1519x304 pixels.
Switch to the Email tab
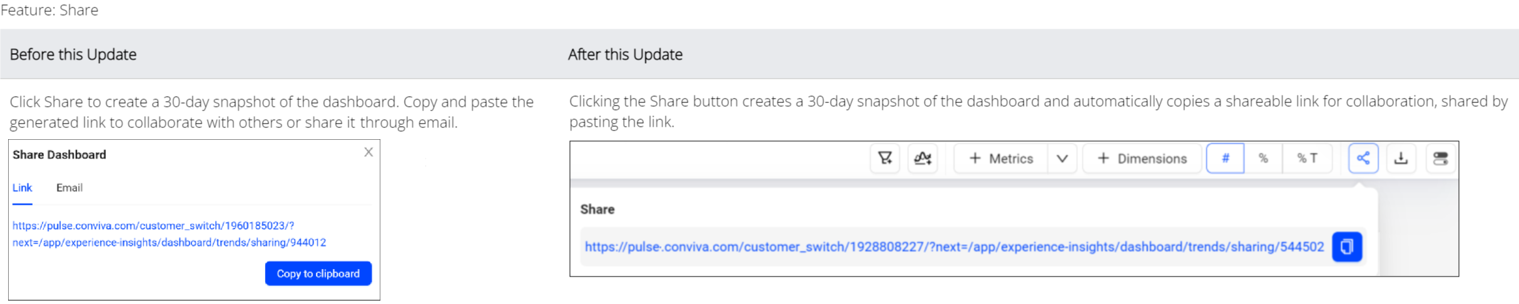pos(69,188)
